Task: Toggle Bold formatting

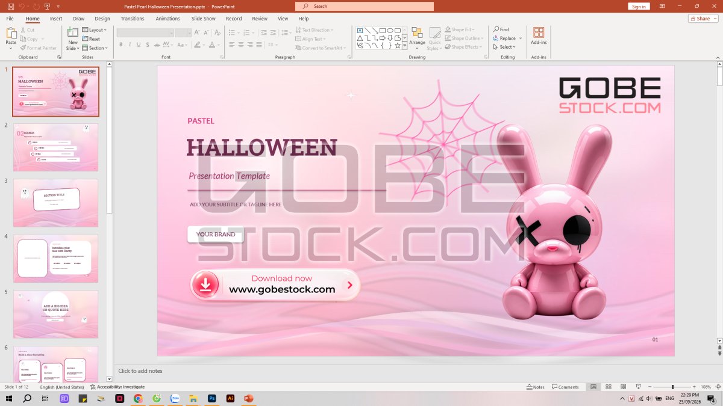Action: 121,45
